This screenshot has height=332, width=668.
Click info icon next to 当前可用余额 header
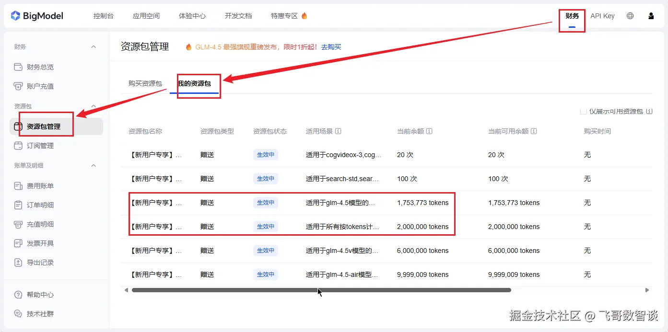(534, 131)
